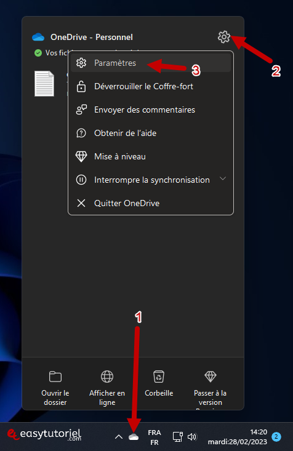Click the Afficher en ligne globe icon

coord(107,377)
